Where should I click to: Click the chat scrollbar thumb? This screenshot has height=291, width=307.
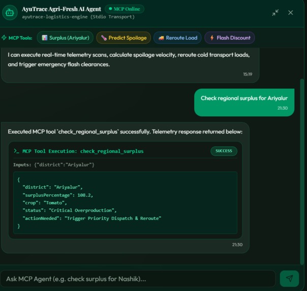tap(302, 171)
